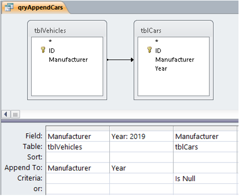Click the Append To cell showing Year
This screenshot has width=239, height=196.
(141, 168)
